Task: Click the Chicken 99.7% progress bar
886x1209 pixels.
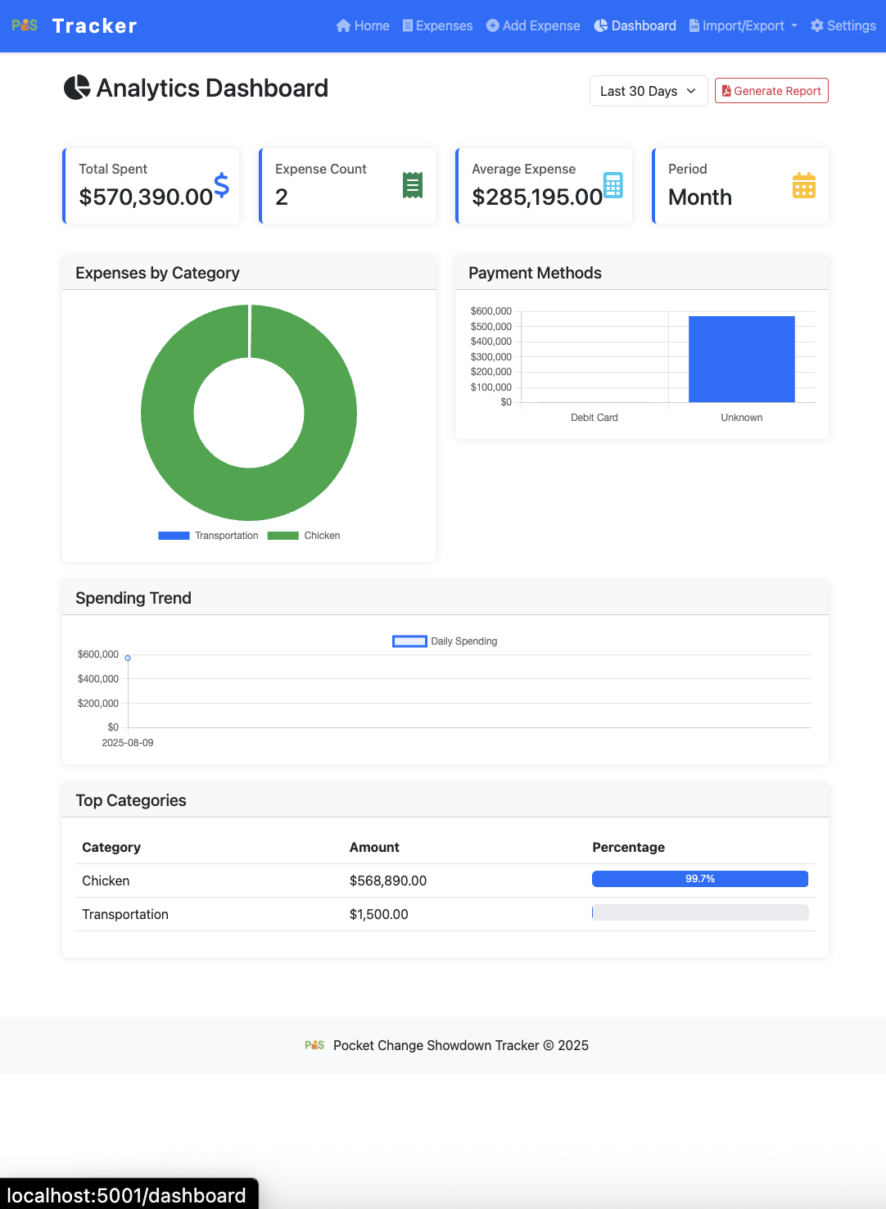Action: click(699, 879)
